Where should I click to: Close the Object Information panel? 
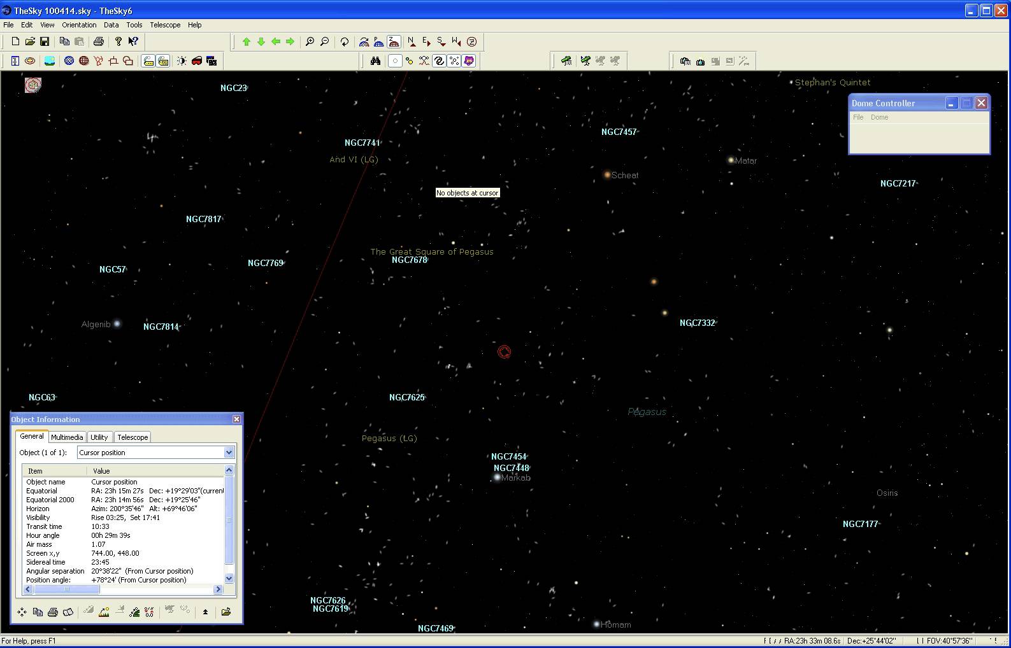tap(236, 419)
